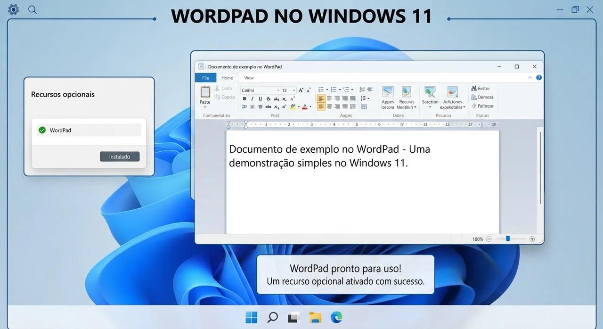Click the vertical scrollbar of the document
The height and width of the screenshot is (329, 603).
point(540,168)
